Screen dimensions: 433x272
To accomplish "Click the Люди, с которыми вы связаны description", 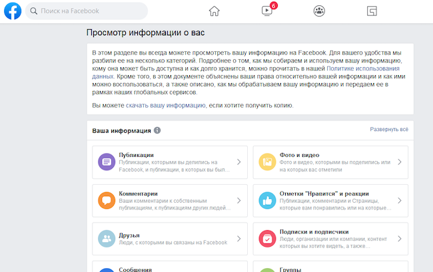I will pyautogui.click(x=173, y=243).
